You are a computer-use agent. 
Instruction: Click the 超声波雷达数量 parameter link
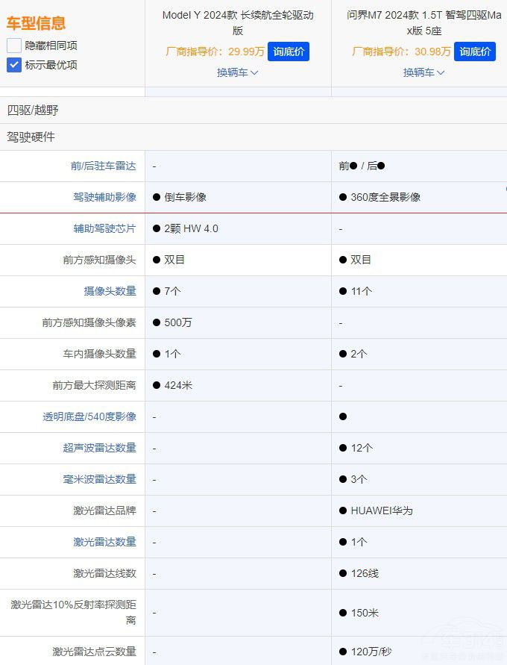(x=99, y=448)
